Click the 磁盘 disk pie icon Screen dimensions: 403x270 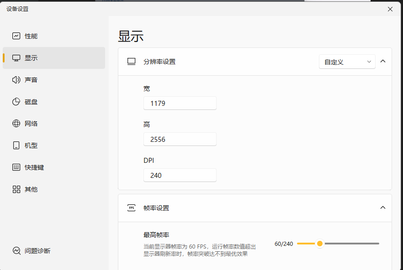[16, 102]
